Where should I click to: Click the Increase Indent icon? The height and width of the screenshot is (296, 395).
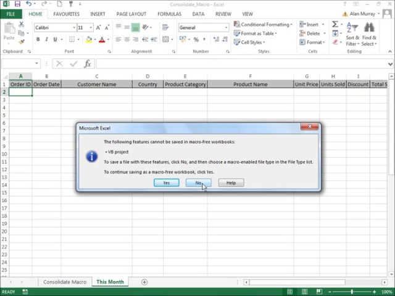(154, 39)
